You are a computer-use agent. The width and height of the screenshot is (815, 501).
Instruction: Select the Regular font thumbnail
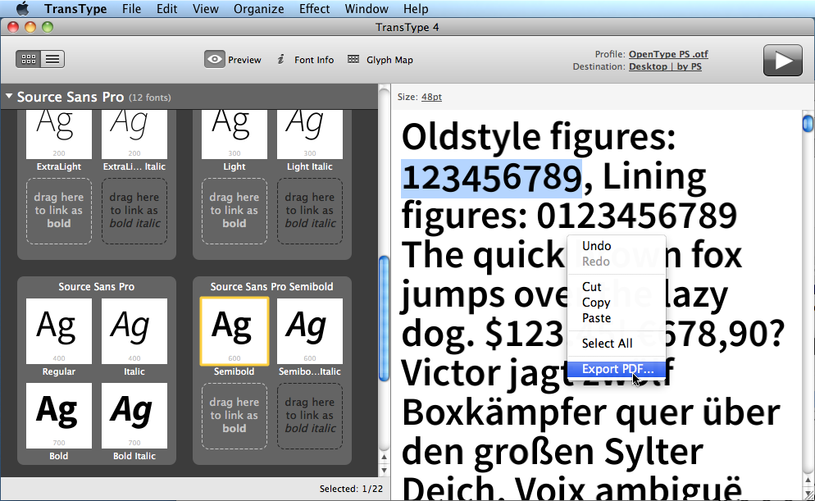59,331
